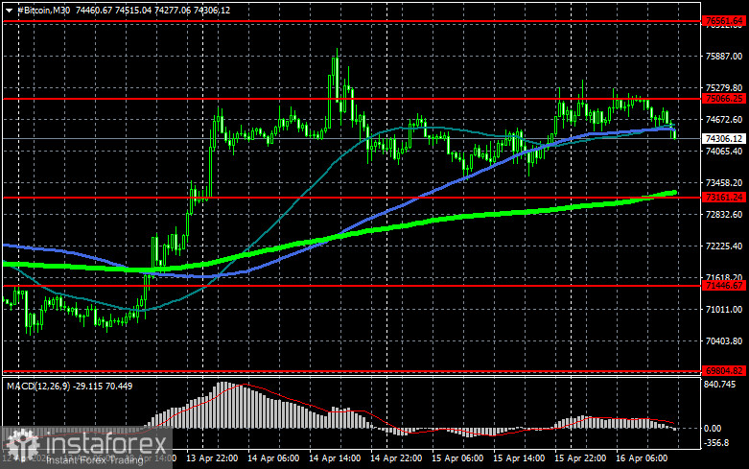Select the 75887.00 price axis value
This screenshot has width=749, height=469.
click(724, 57)
